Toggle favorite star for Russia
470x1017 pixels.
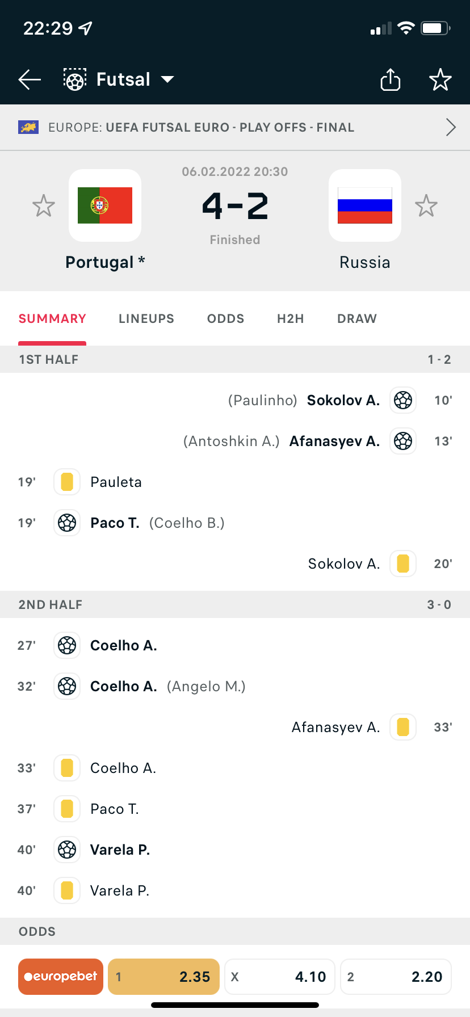(x=426, y=205)
